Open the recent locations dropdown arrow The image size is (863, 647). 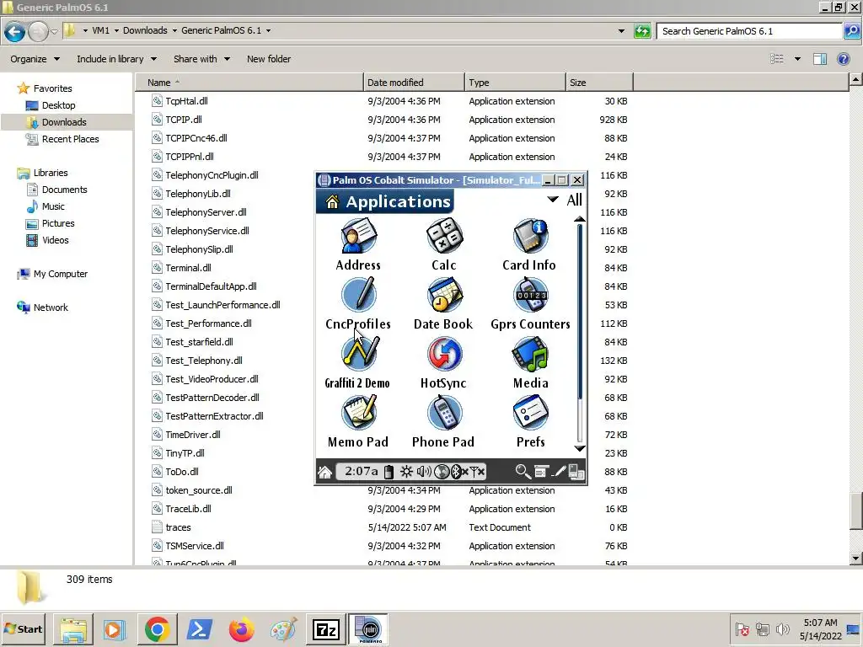pyautogui.click(x=54, y=31)
